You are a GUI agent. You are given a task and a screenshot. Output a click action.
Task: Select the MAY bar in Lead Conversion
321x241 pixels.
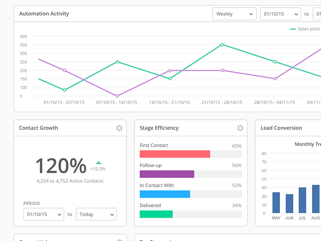pos(276,203)
